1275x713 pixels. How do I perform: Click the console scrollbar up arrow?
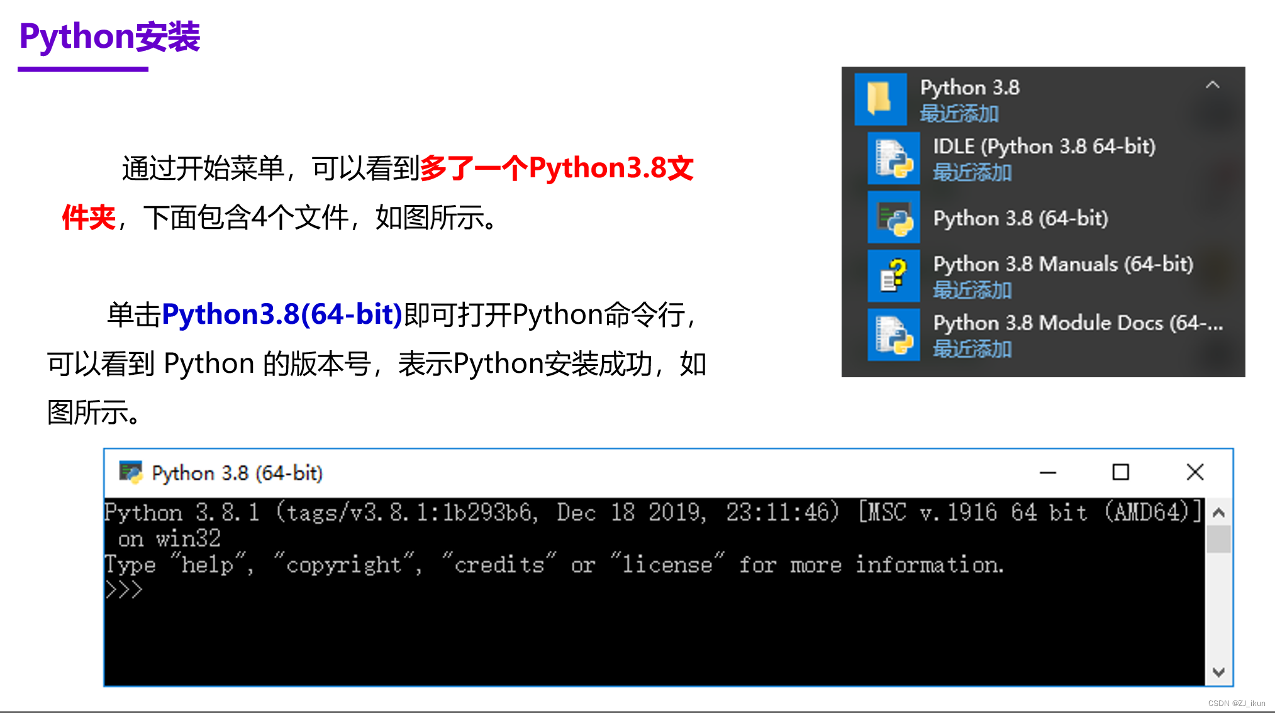point(1218,512)
